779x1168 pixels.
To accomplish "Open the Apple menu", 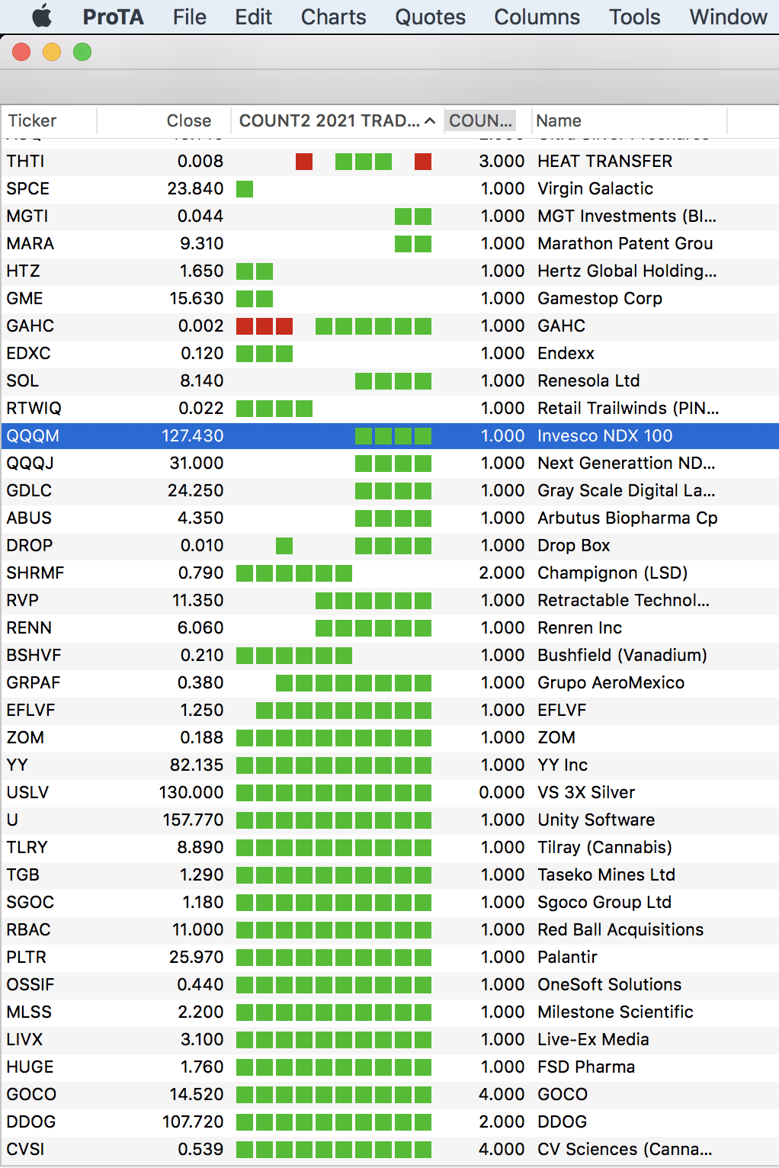I will click(42, 16).
